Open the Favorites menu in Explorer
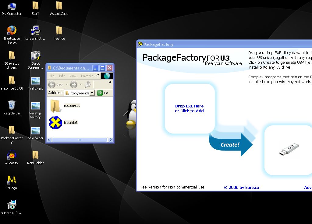This screenshot has width=312, height=224. pos(87,76)
